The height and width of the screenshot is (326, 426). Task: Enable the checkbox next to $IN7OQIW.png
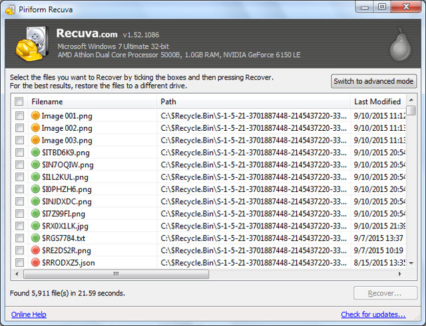19,165
